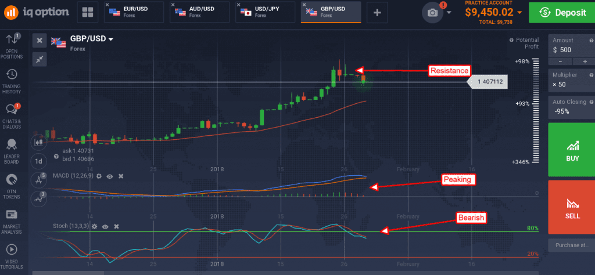Open the asset grid layout icon
595x275 pixels.
88,12
